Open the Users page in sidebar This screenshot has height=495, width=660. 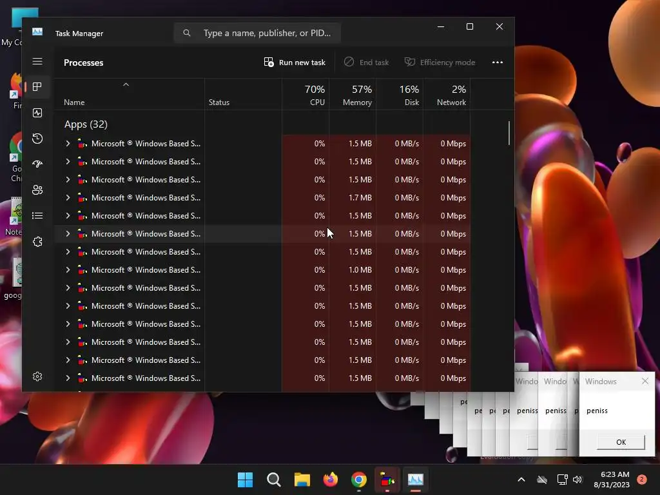point(37,190)
